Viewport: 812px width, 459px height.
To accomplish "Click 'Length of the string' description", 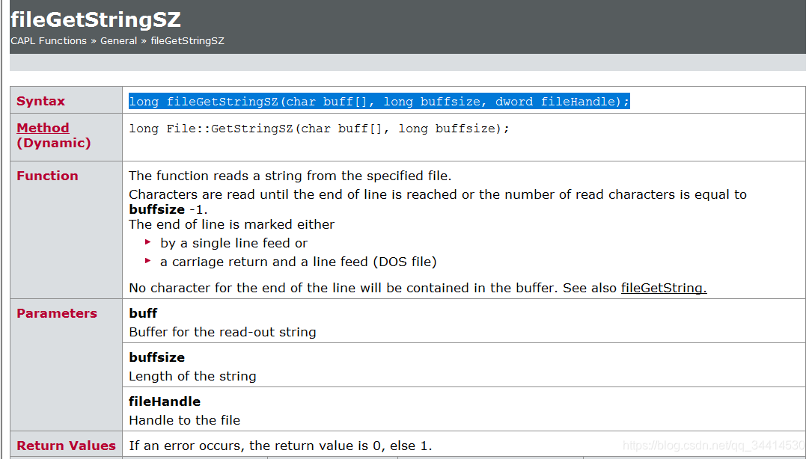I will click(x=192, y=376).
